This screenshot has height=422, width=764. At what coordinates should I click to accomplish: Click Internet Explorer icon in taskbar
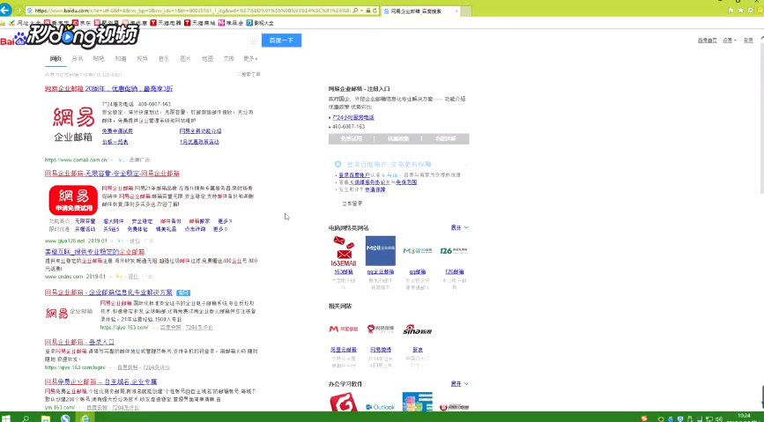pyautogui.click(x=85, y=418)
